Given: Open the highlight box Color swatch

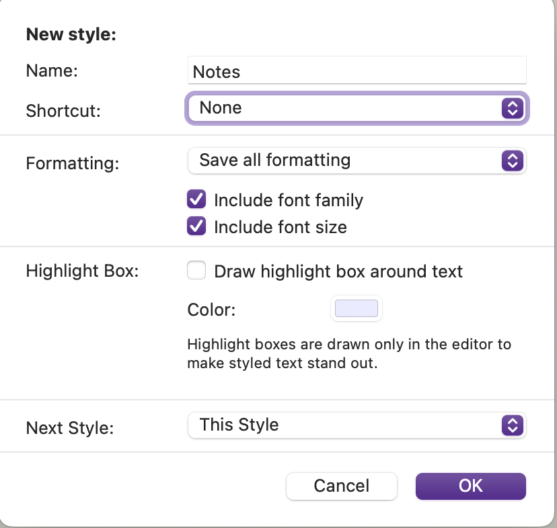Looking at the screenshot, I should pos(357,309).
